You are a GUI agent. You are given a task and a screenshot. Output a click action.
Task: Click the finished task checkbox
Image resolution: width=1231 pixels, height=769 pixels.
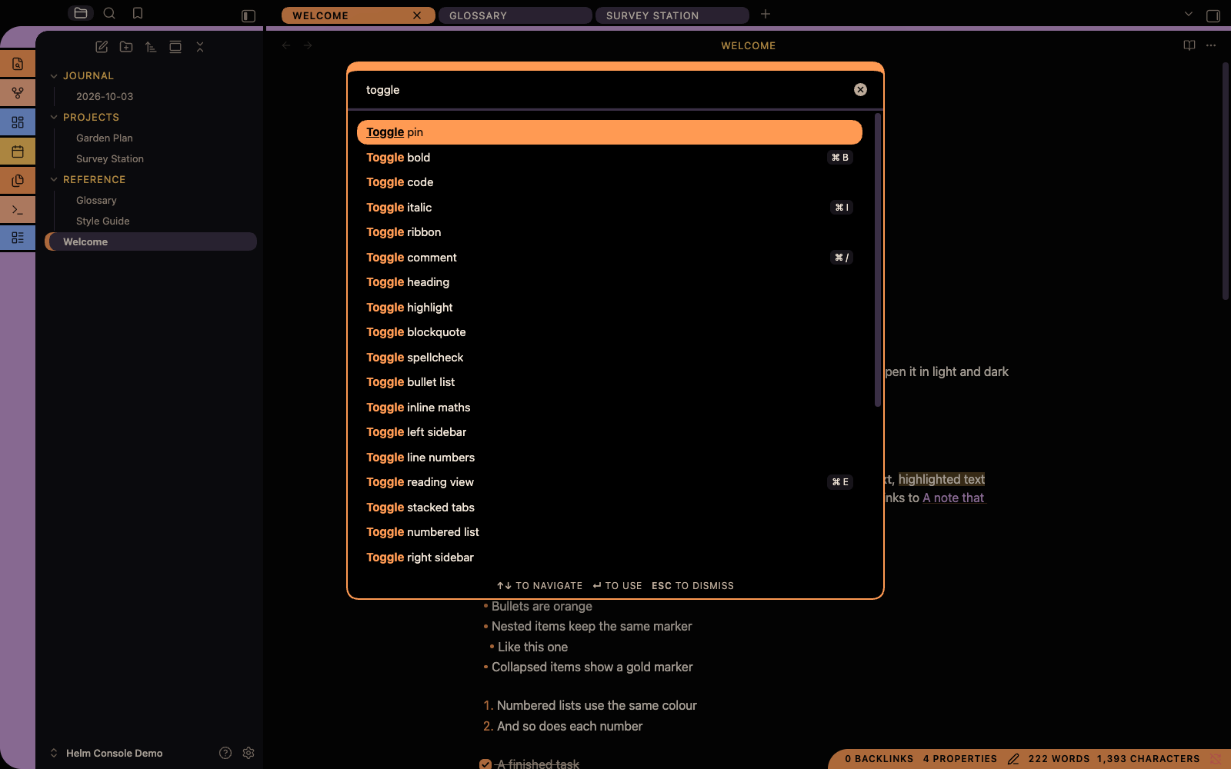(485, 764)
